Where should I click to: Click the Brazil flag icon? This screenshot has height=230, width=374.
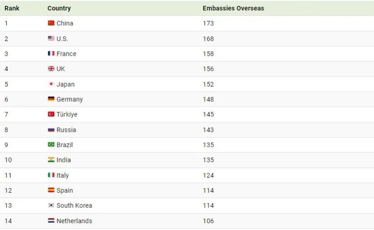[x=51, y=145]
